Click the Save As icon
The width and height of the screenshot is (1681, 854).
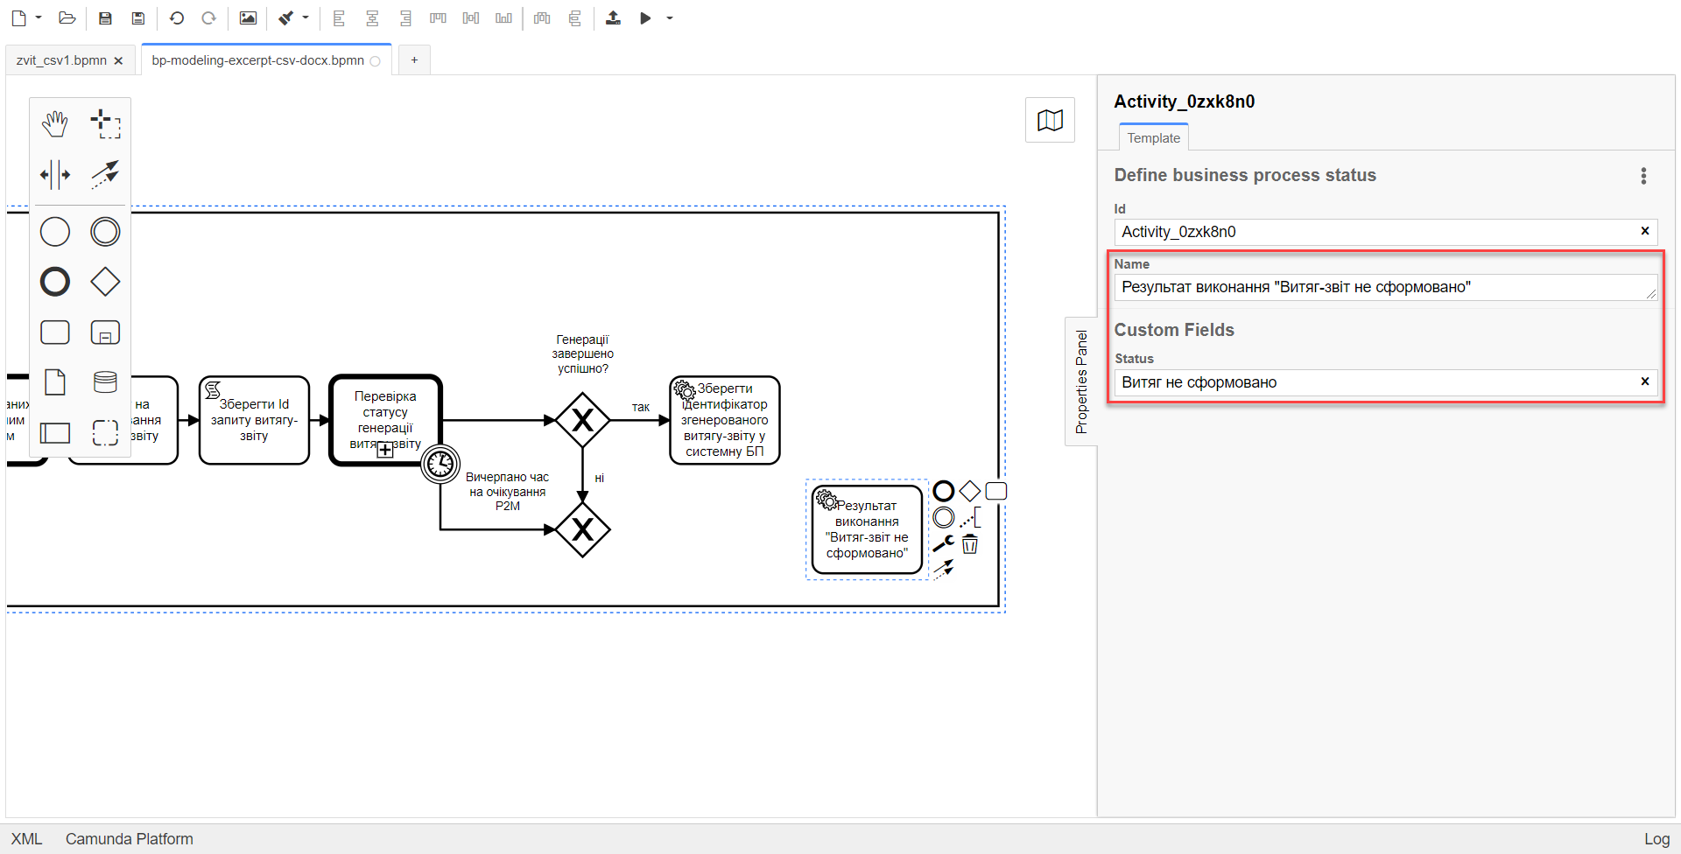(x=137, y=18)
